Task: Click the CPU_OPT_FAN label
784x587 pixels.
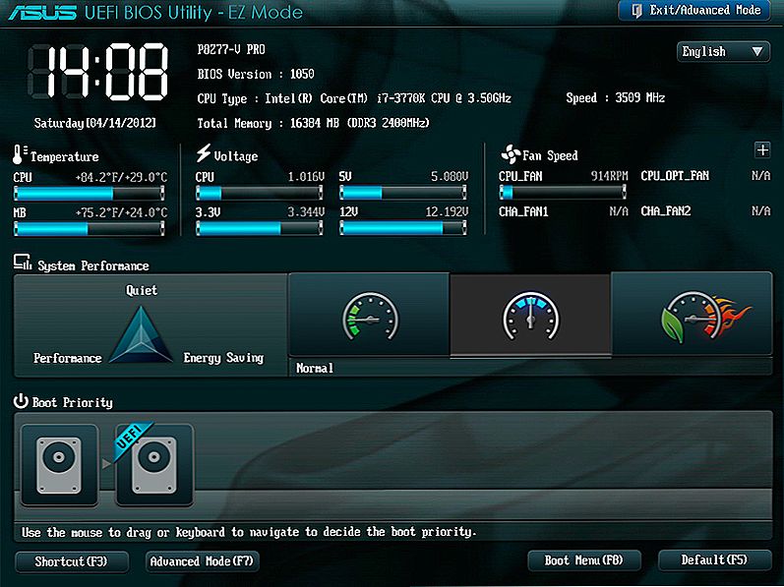Action: click(675, 176)
